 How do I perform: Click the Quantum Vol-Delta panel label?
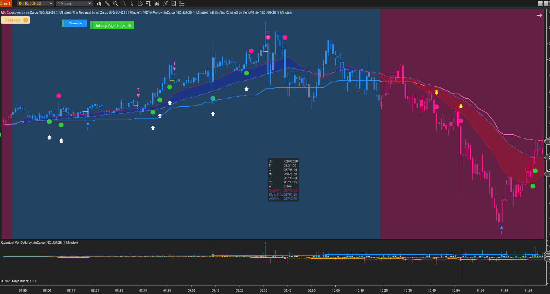point(39,243)
